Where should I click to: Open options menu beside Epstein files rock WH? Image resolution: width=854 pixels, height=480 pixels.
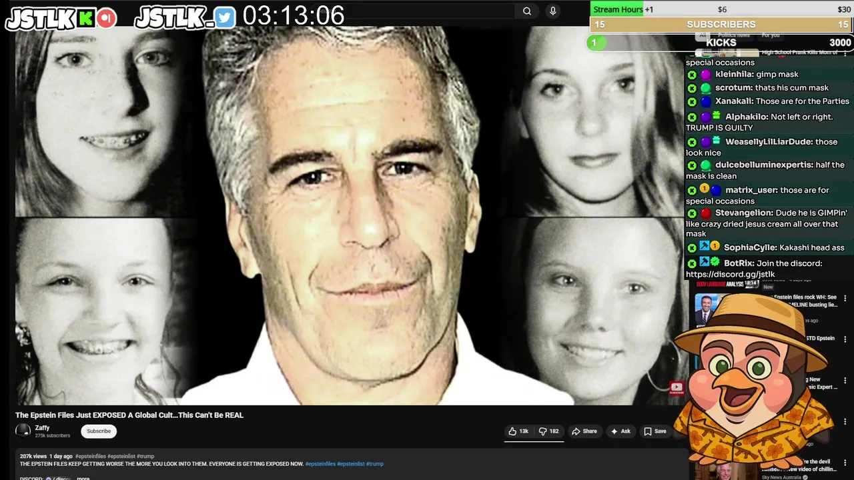click(845, 299)
